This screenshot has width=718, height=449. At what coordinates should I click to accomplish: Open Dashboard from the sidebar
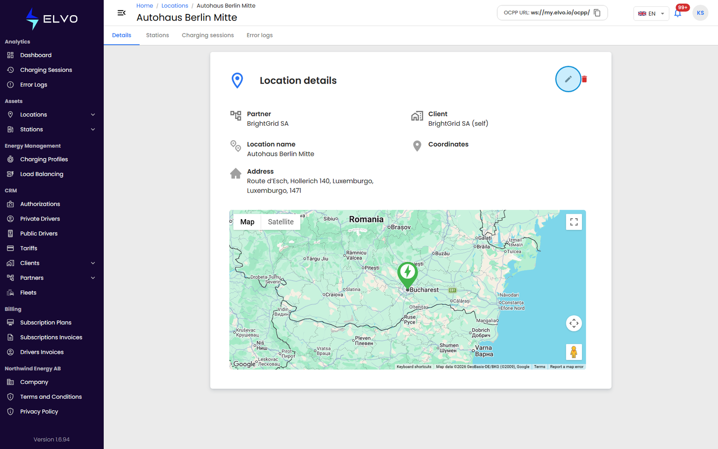(x=36, y=55)
